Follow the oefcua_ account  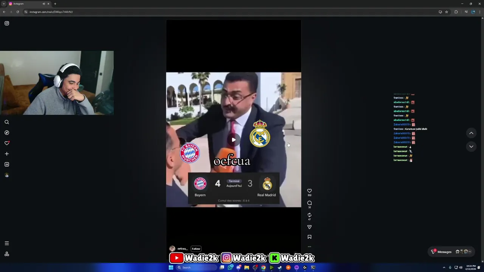click(x=196, y=249)
